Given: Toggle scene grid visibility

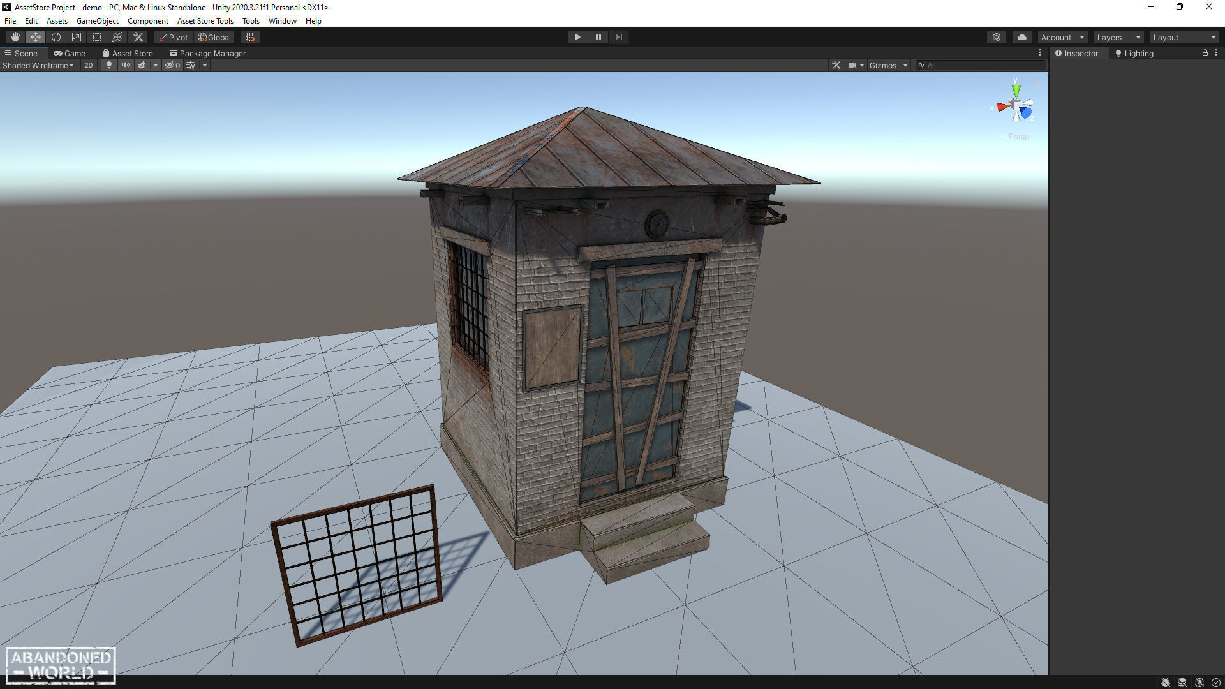Looking at the screenshot, I should [191, 65].
